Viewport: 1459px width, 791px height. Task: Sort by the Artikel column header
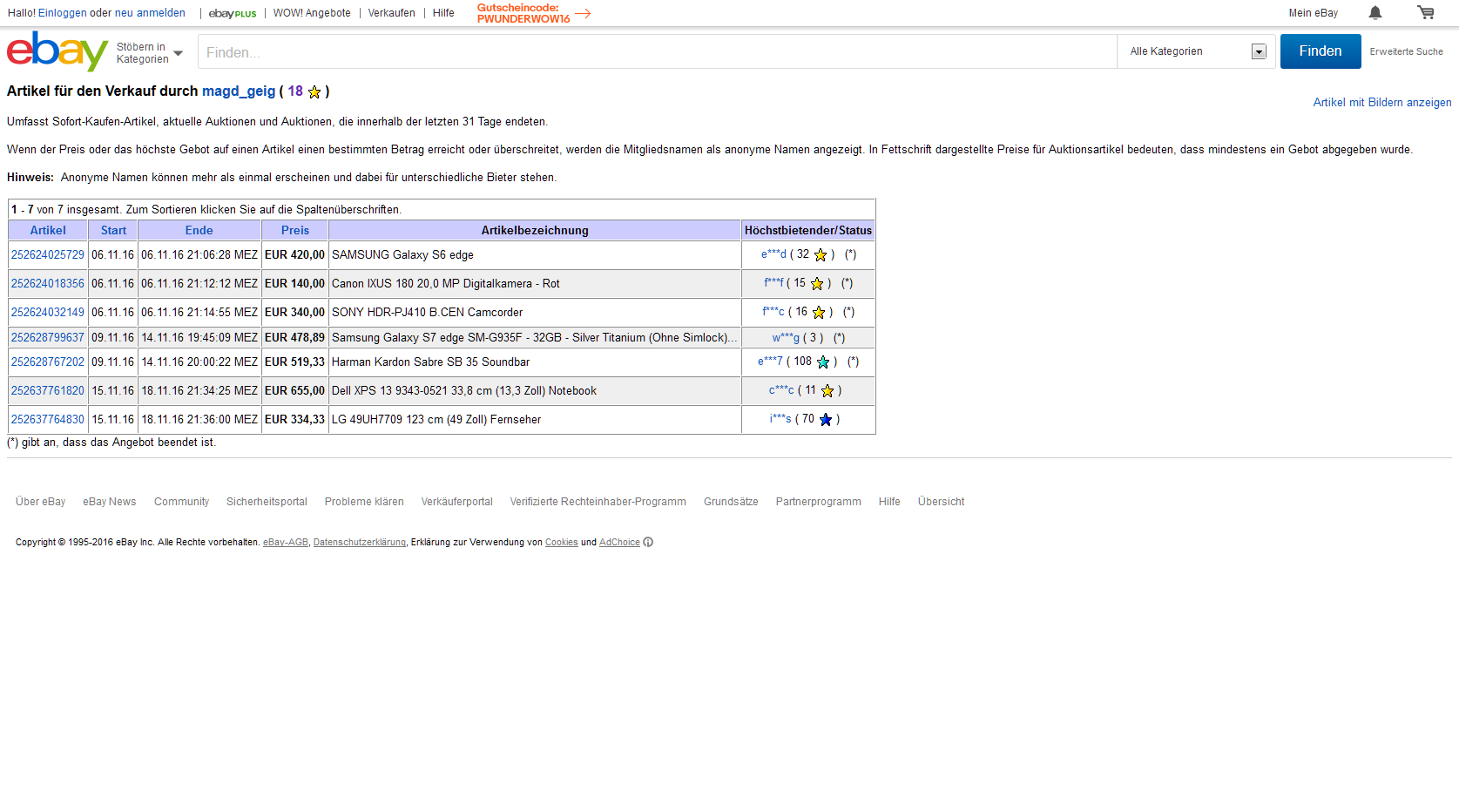[x=48, y=231]
